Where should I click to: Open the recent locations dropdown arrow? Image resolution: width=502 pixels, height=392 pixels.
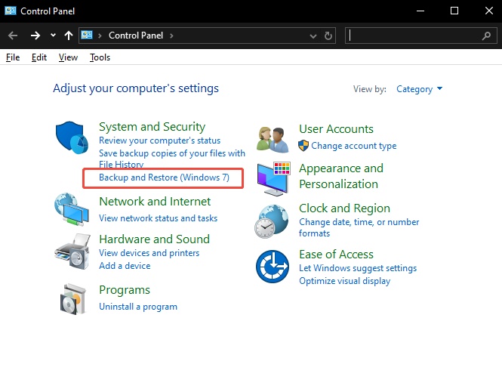53,35
